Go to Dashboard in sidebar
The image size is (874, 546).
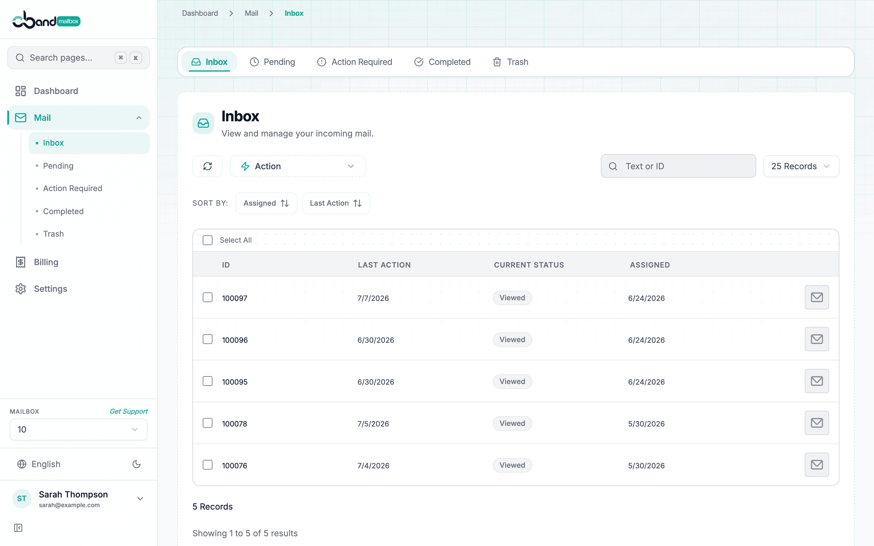click(x=78, y=91)
